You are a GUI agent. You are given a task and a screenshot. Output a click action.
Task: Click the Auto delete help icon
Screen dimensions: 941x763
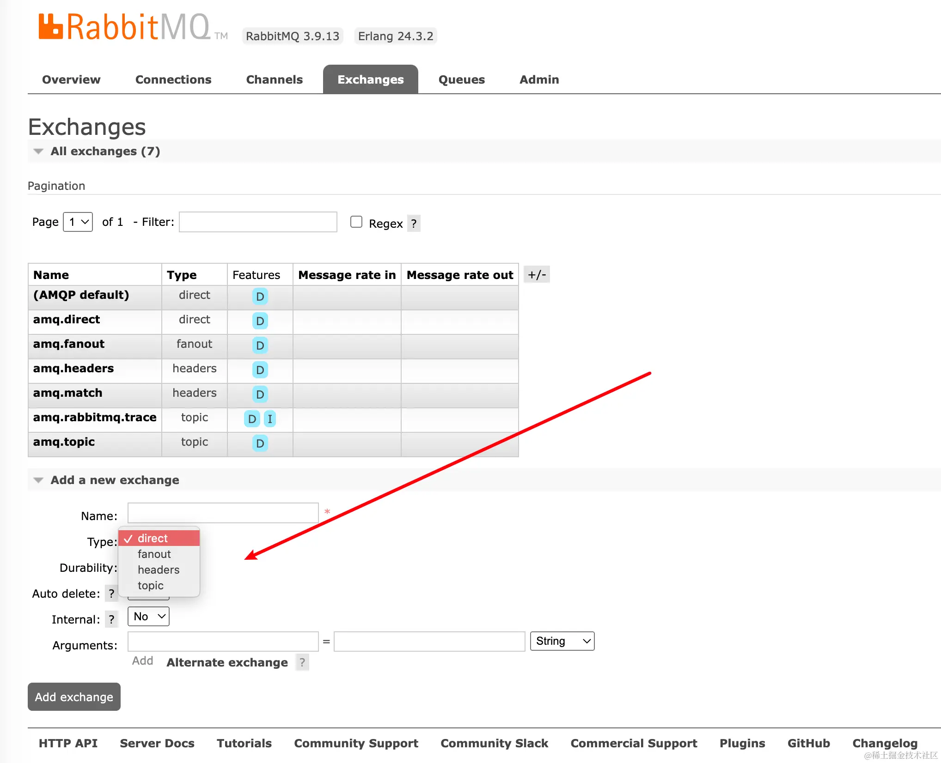[x=111, y=593]
